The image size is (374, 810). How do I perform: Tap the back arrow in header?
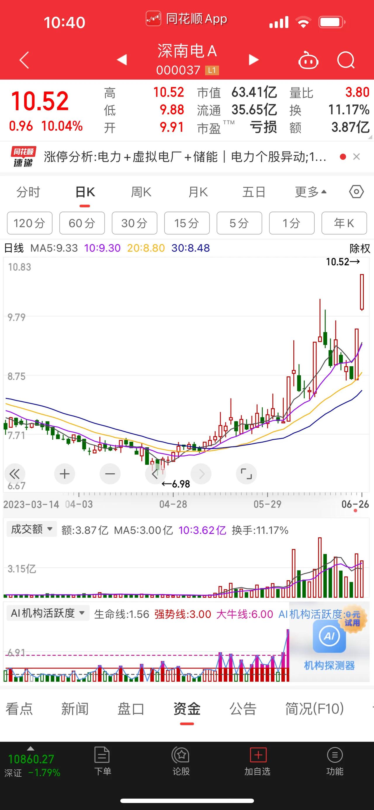click(x=24, y=60)
